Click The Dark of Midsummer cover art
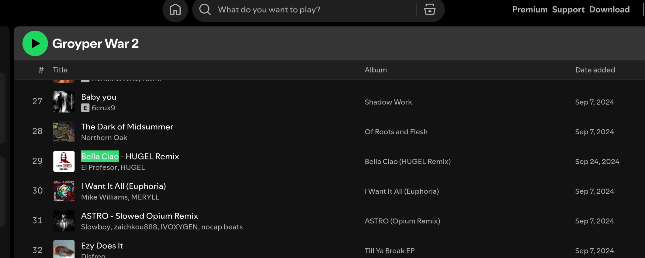Viewport: 645px width, 258px height. click(x=64, y=132)
